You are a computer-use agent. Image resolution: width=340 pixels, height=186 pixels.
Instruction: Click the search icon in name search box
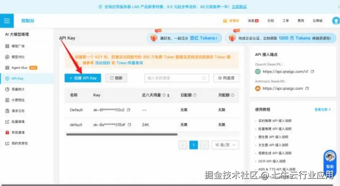tap(204, 78)
